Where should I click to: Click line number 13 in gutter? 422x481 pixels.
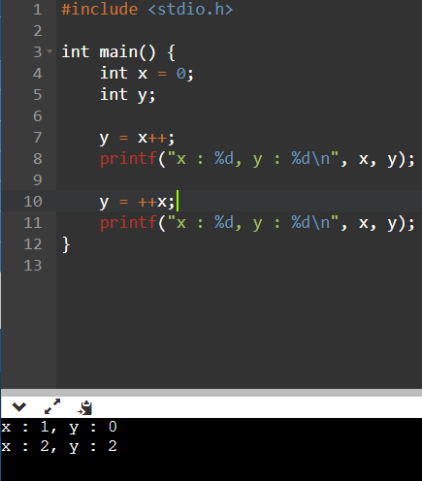pos(33,266)
